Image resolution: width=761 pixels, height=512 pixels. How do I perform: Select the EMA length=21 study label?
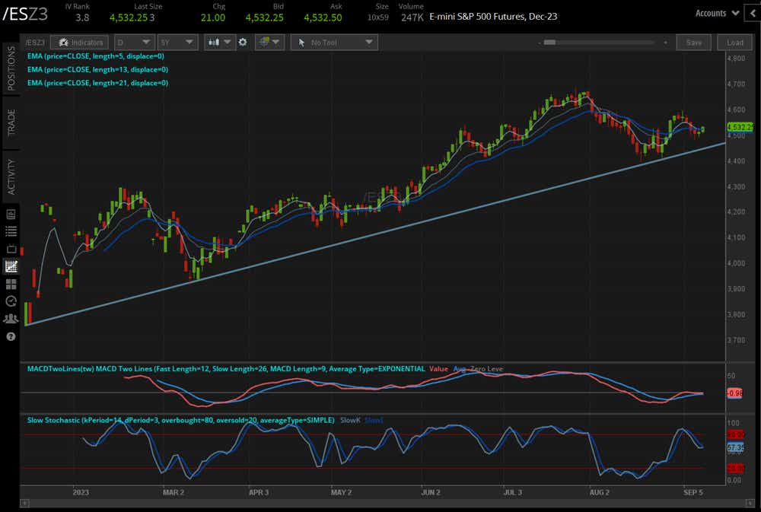97,83
